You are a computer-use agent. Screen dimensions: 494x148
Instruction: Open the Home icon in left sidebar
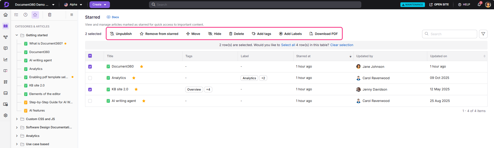(x=5, y=15)
